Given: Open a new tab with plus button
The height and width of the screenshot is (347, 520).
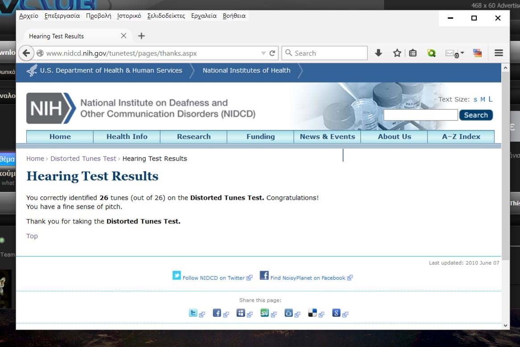Looking at the screenshot, I should tap(141, 36).
